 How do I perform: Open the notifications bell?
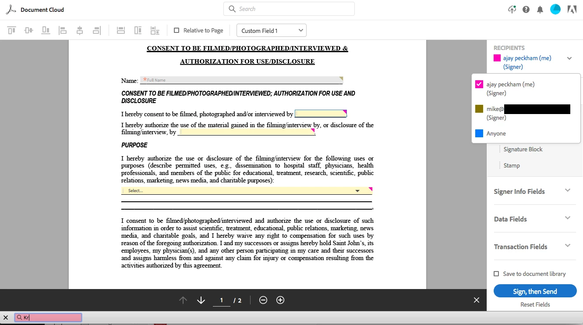pos(540,10)
